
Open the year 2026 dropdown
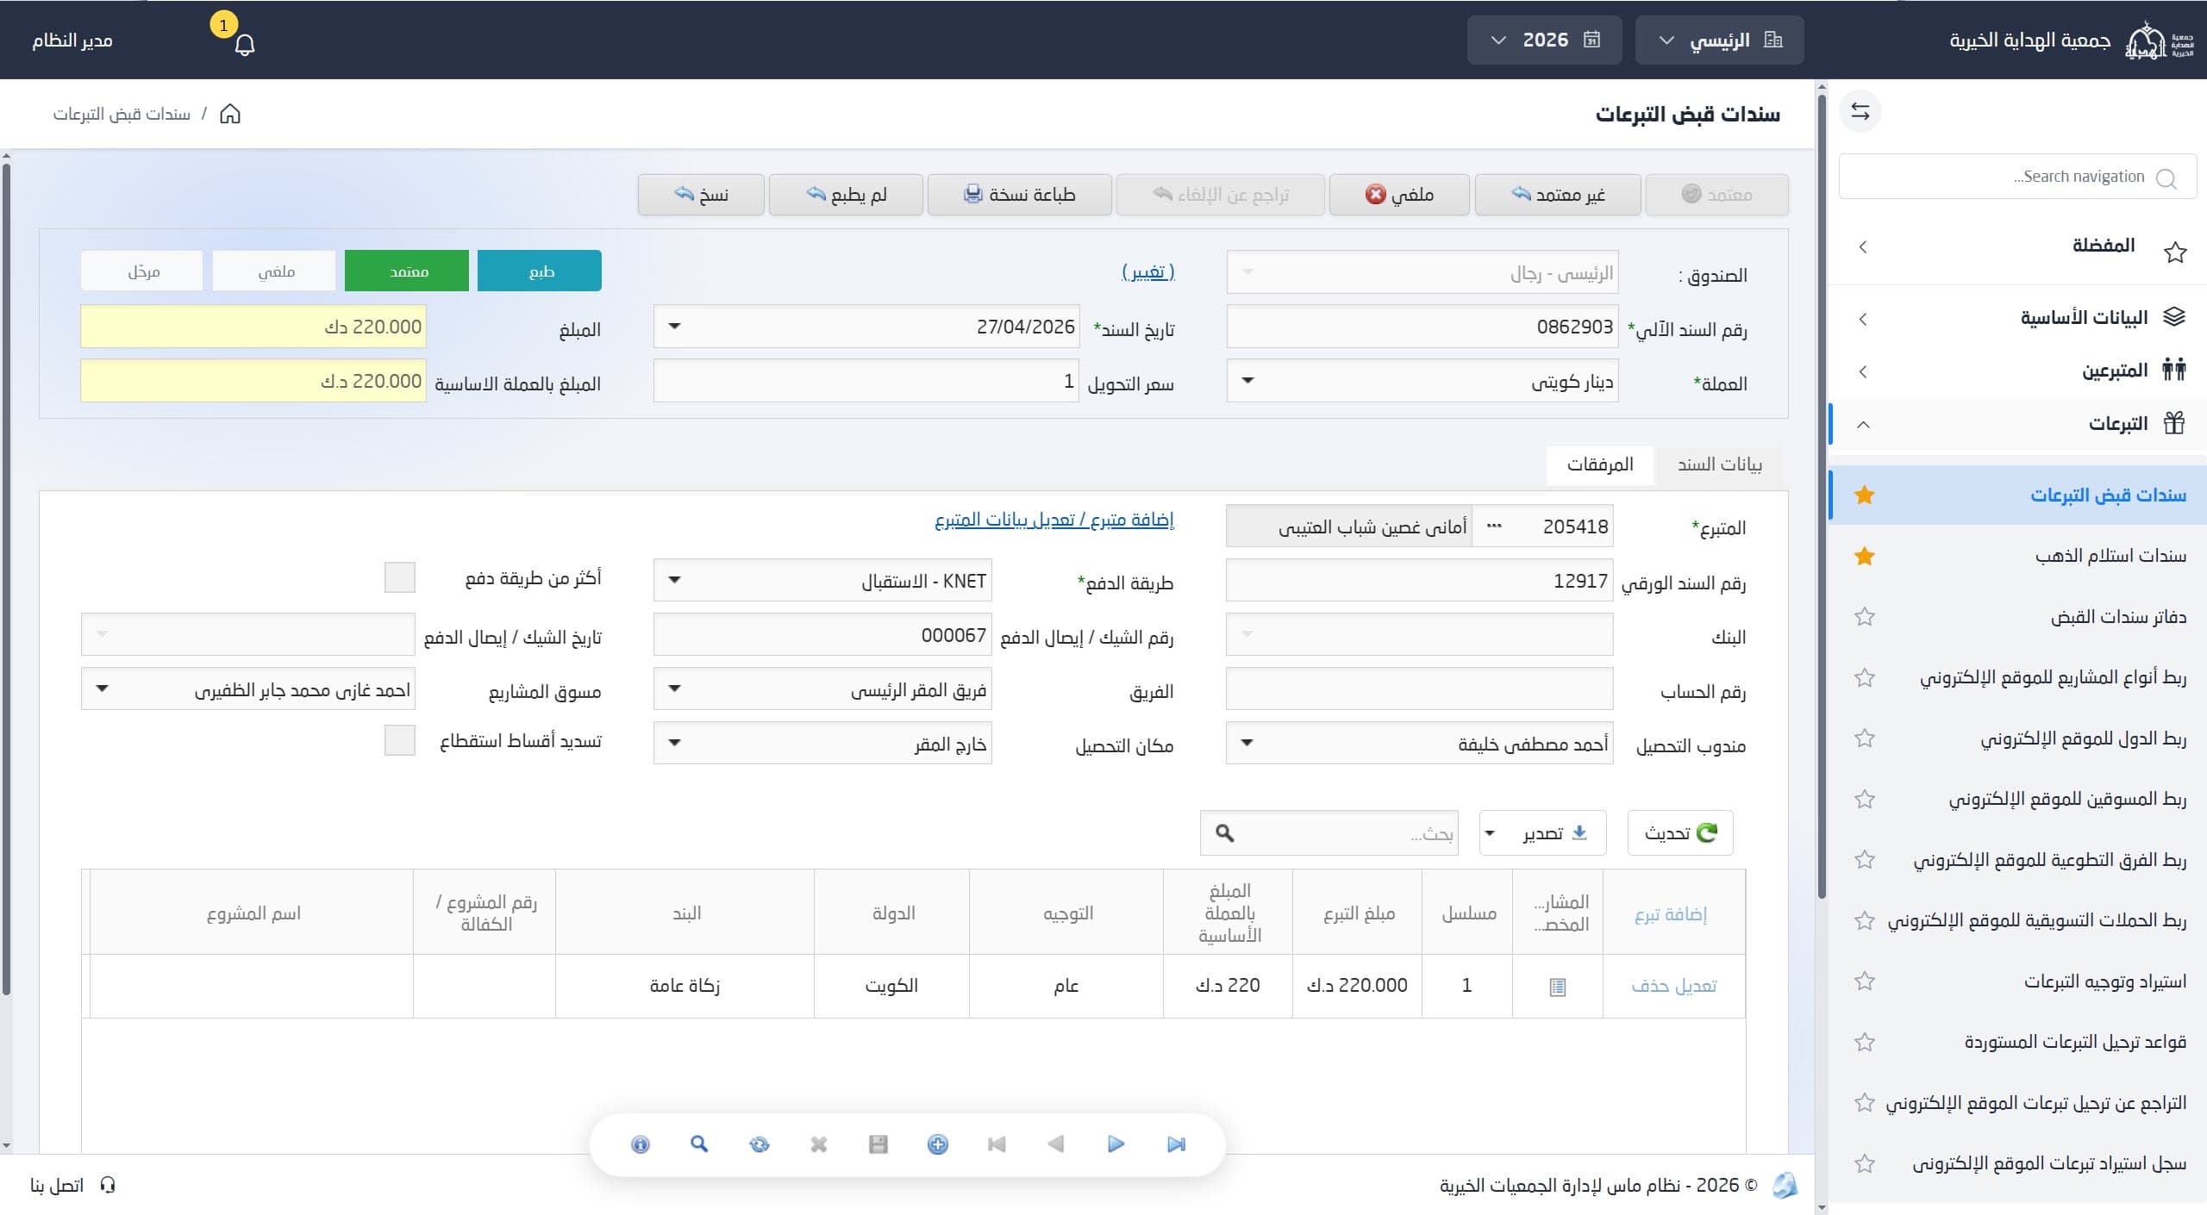(1544, 40)
